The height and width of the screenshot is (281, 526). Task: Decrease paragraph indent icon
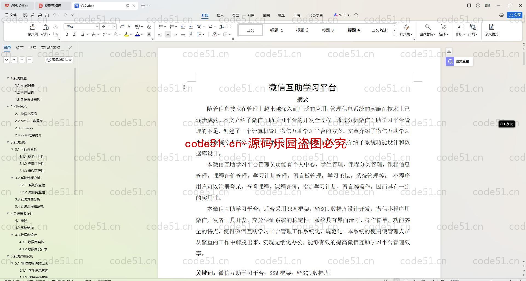pyautogui.click(x=183, y=27)
